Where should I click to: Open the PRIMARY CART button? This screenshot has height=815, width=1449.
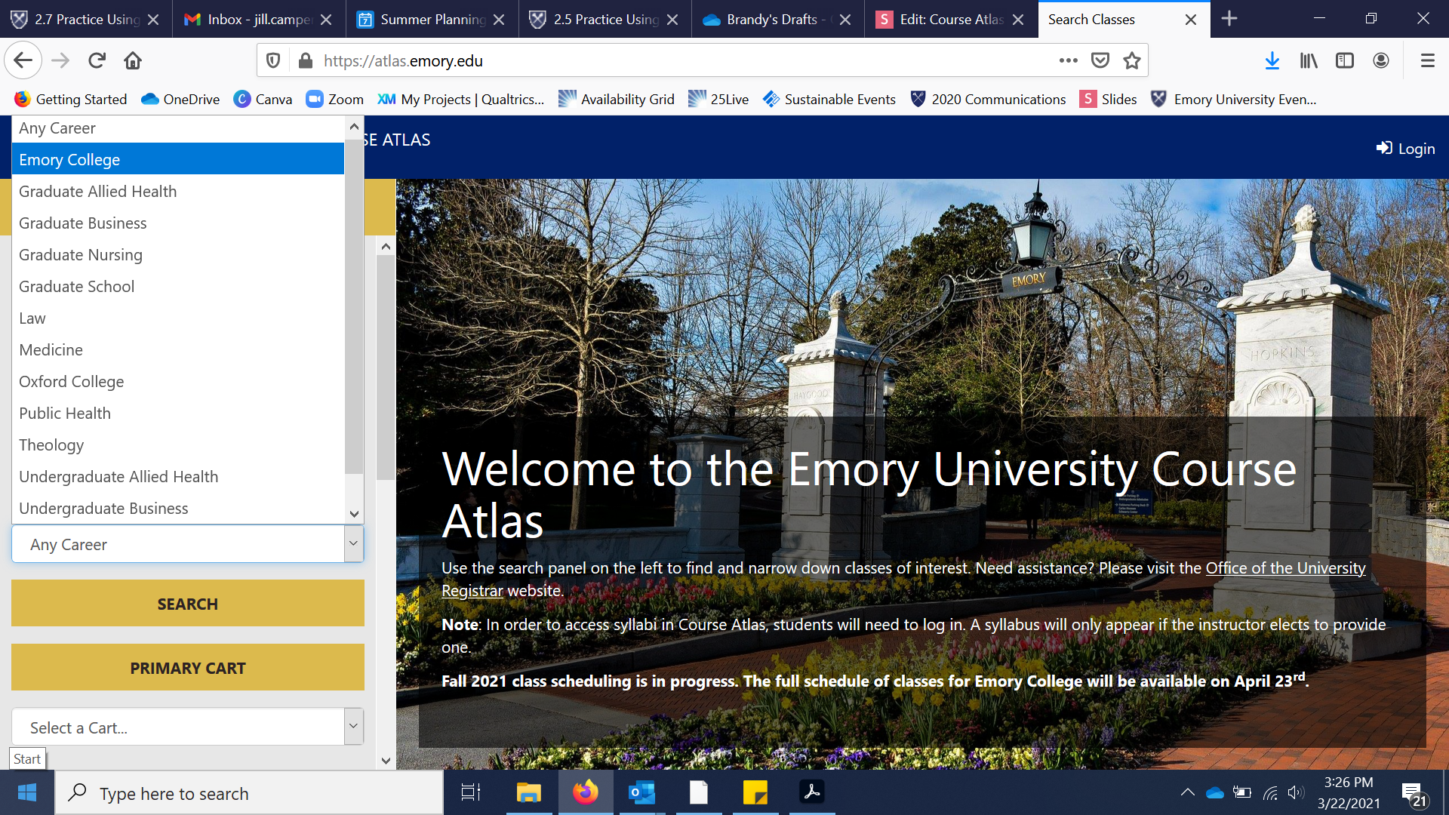(187, 668)
